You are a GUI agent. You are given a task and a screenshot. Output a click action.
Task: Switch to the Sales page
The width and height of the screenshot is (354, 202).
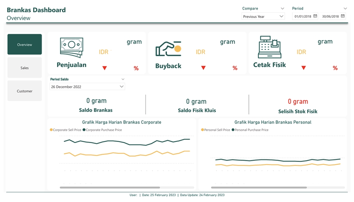(25, 68)
